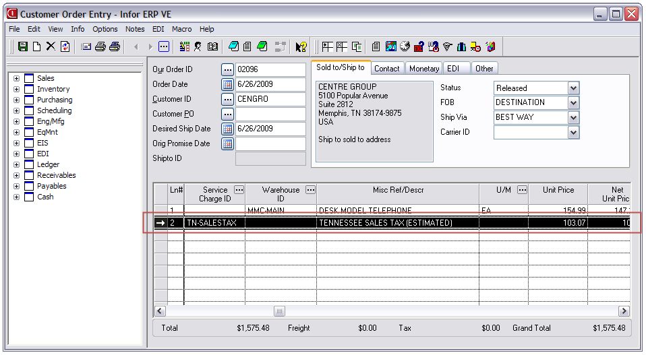Toggle the Sales checkbox in tree
Screen dimensions: 646x355
point(29,78)
